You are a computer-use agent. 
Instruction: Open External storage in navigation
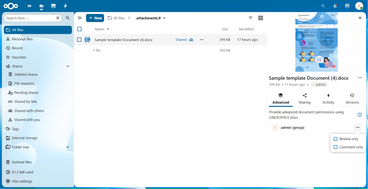38,138
